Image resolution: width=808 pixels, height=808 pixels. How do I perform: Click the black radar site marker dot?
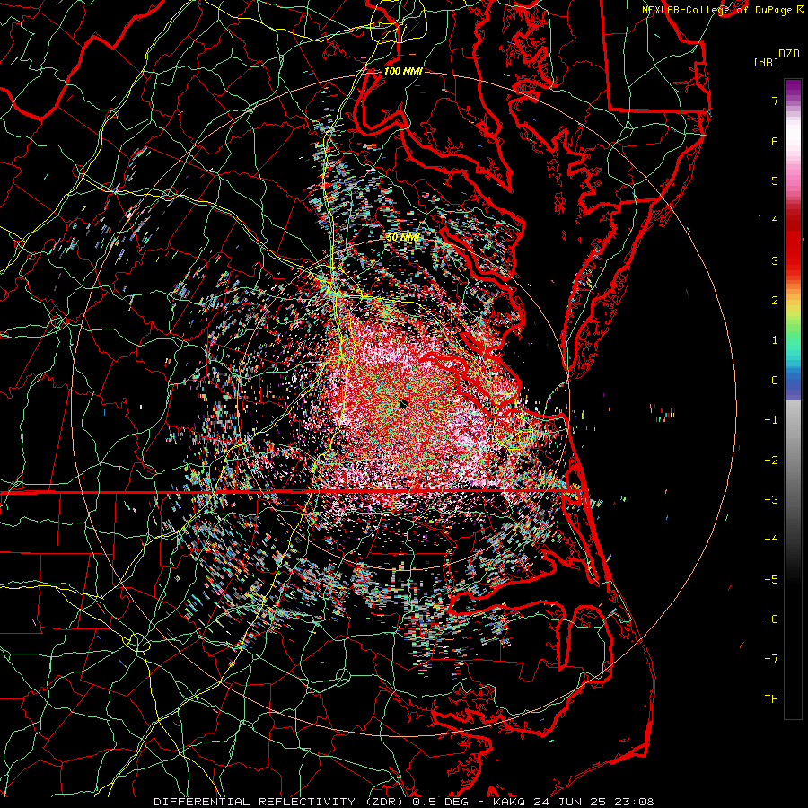coord(403,405)
